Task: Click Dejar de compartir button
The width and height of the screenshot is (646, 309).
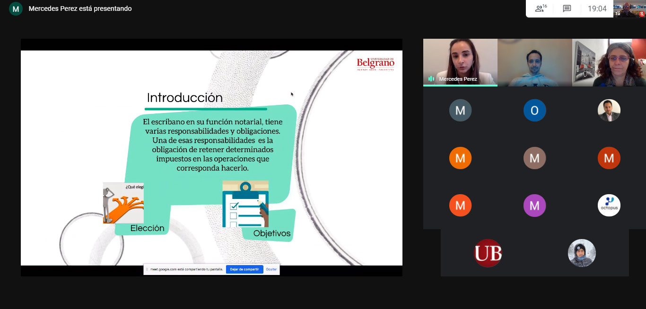Action: click(244, 269)
